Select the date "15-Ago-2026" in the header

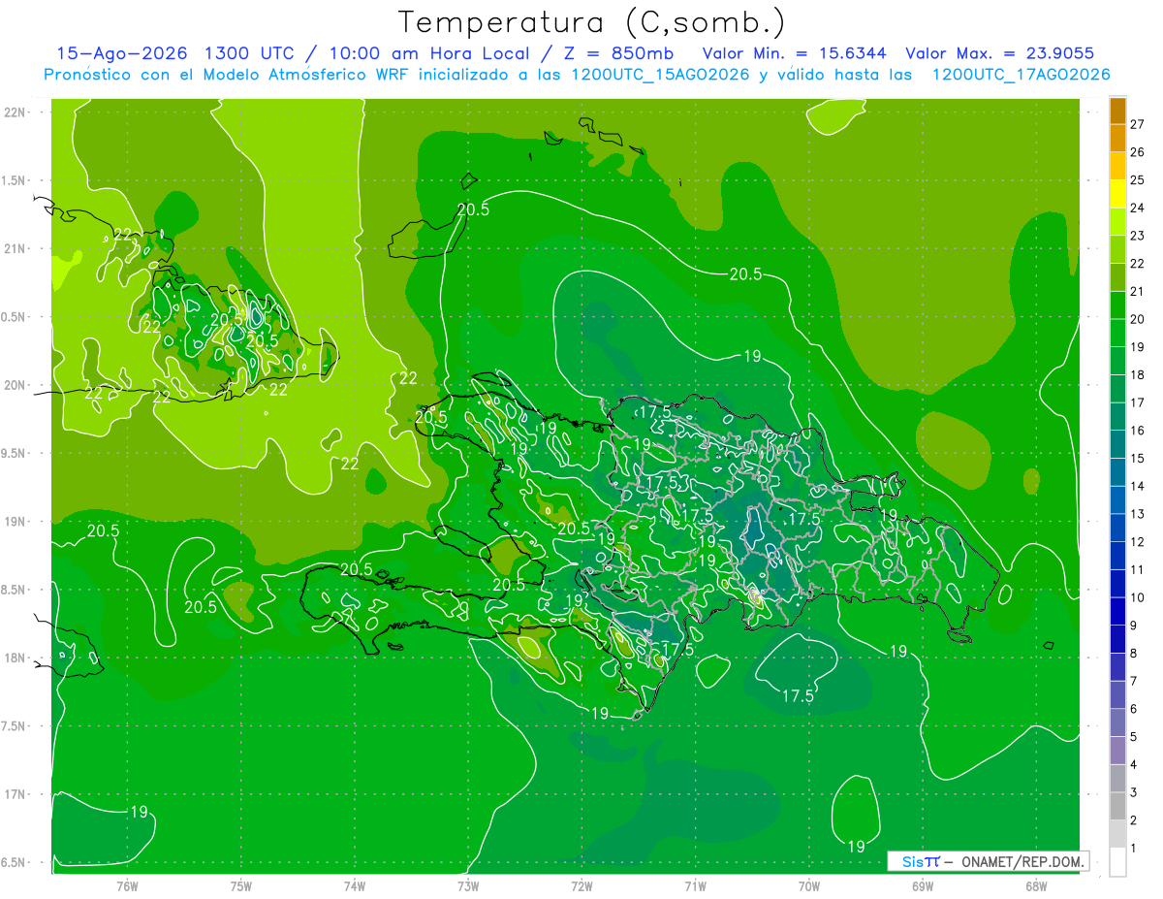click(x=121, y=53)
